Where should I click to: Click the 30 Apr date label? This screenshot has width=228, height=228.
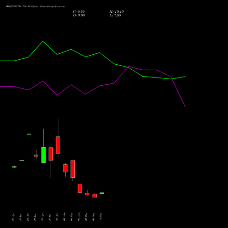pyautogui.click(x=57, y=217)
